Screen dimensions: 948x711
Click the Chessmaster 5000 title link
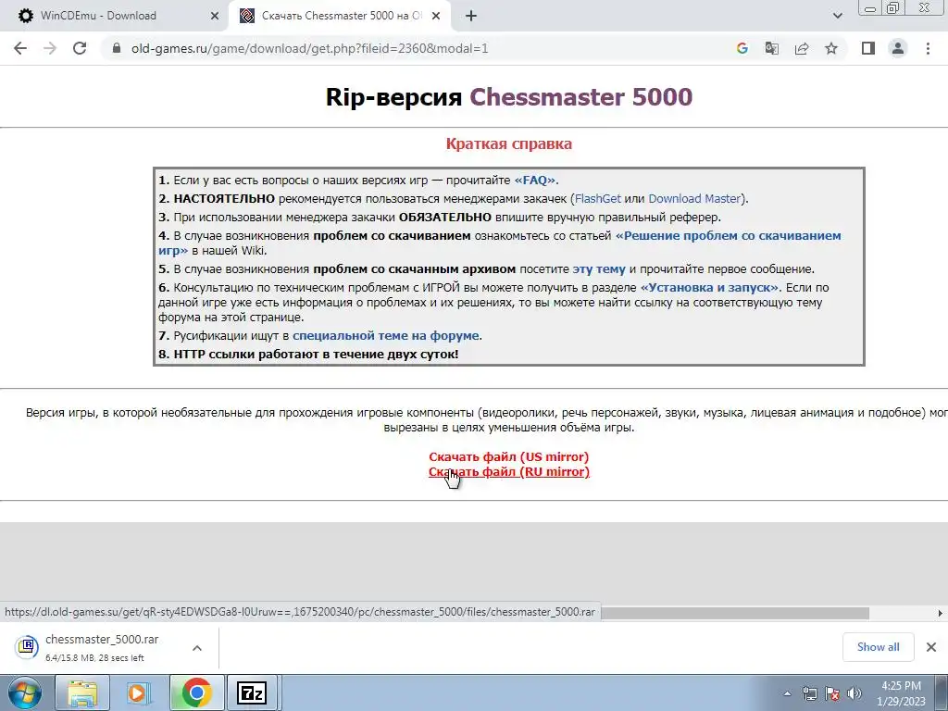(581, 96)
